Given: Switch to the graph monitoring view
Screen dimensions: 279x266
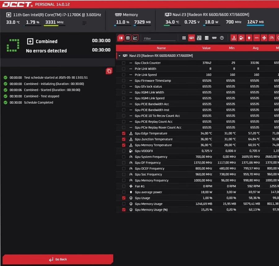Looking at the screenshot, I should tap(135, 38).
